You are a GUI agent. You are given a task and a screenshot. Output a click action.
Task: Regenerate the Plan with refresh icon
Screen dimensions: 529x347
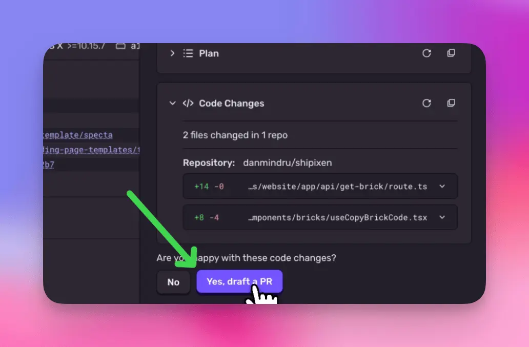point(427,53)
